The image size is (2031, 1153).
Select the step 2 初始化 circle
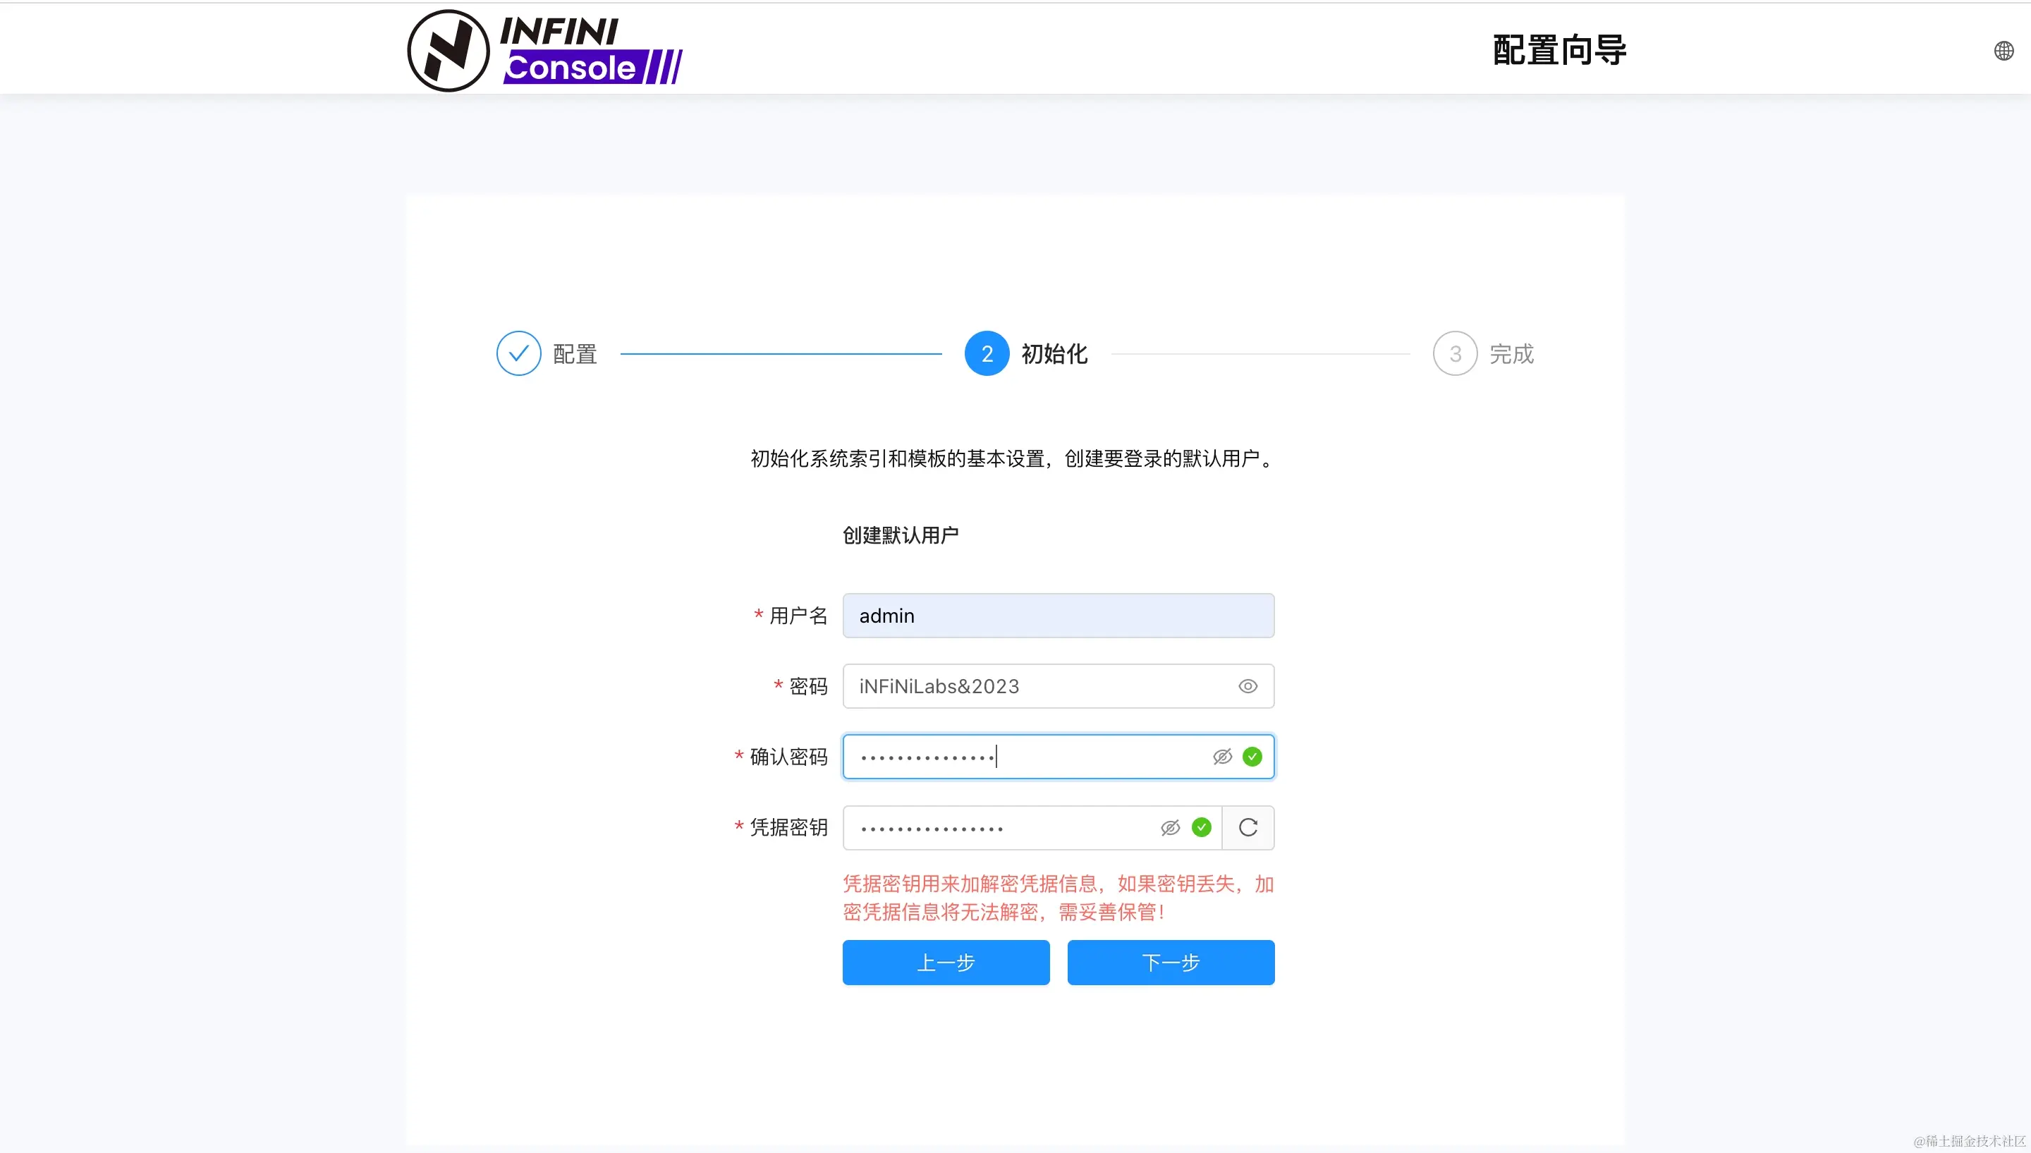tap(987, 353)
